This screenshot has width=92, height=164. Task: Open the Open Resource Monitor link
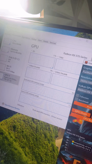point(12,107)
